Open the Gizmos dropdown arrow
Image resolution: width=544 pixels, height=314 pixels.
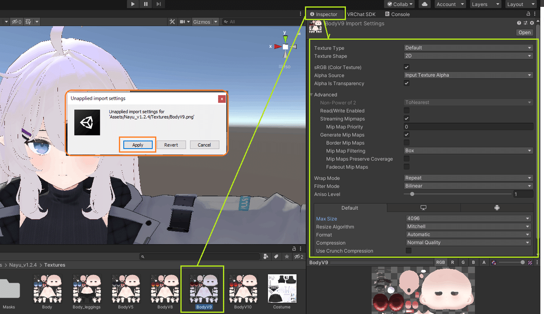point(216,22)
